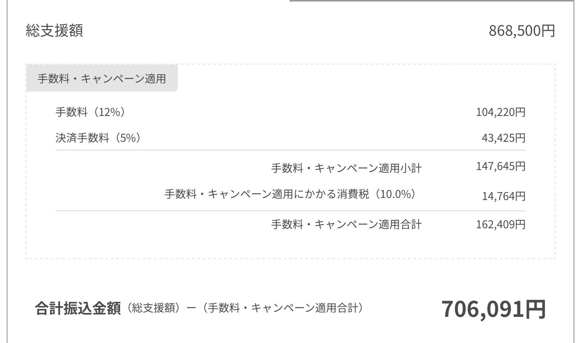Click （手数料・キャンペーン適用合計） in the bottom formula
Viewport: 578px width, 343px height.
[283, 308]
